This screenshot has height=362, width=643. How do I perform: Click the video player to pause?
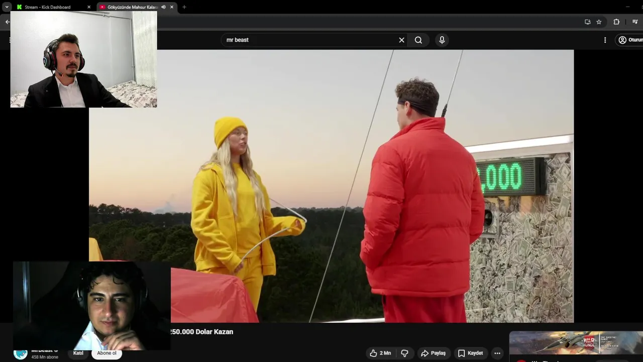pyautogui.click(x=331, y=186)
